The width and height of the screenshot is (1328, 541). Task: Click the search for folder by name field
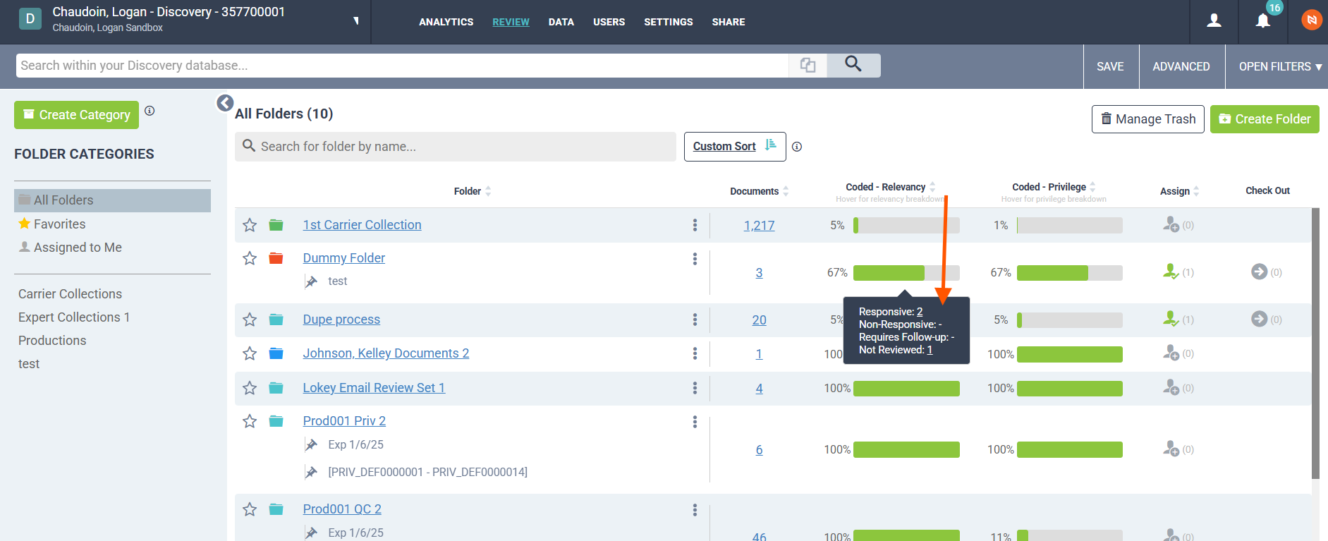456,147
